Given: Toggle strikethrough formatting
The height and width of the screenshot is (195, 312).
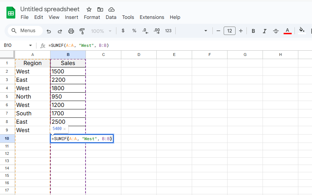Looking at the screenshot, I should pos(276,31).
